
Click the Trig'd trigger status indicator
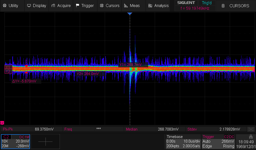206,3
